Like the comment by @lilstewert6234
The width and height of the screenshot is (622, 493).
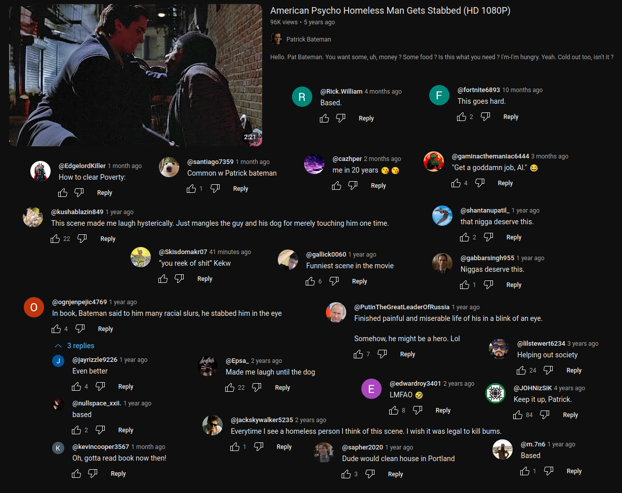521,371
